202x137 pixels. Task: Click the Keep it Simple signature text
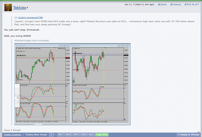point(12,130)
